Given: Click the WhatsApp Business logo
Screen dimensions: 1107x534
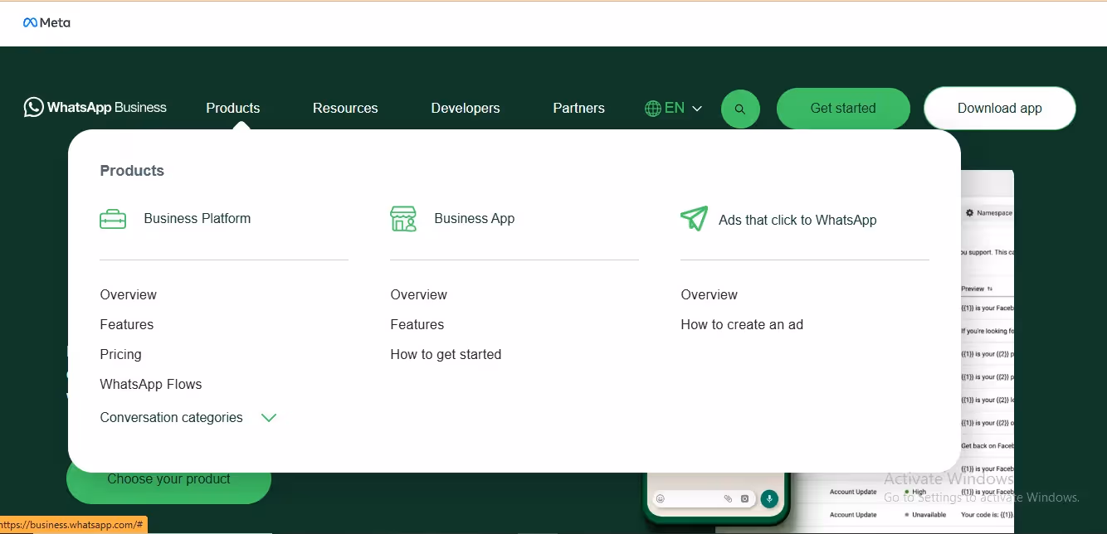Looking at the screenshot, I should coord(95,107).
